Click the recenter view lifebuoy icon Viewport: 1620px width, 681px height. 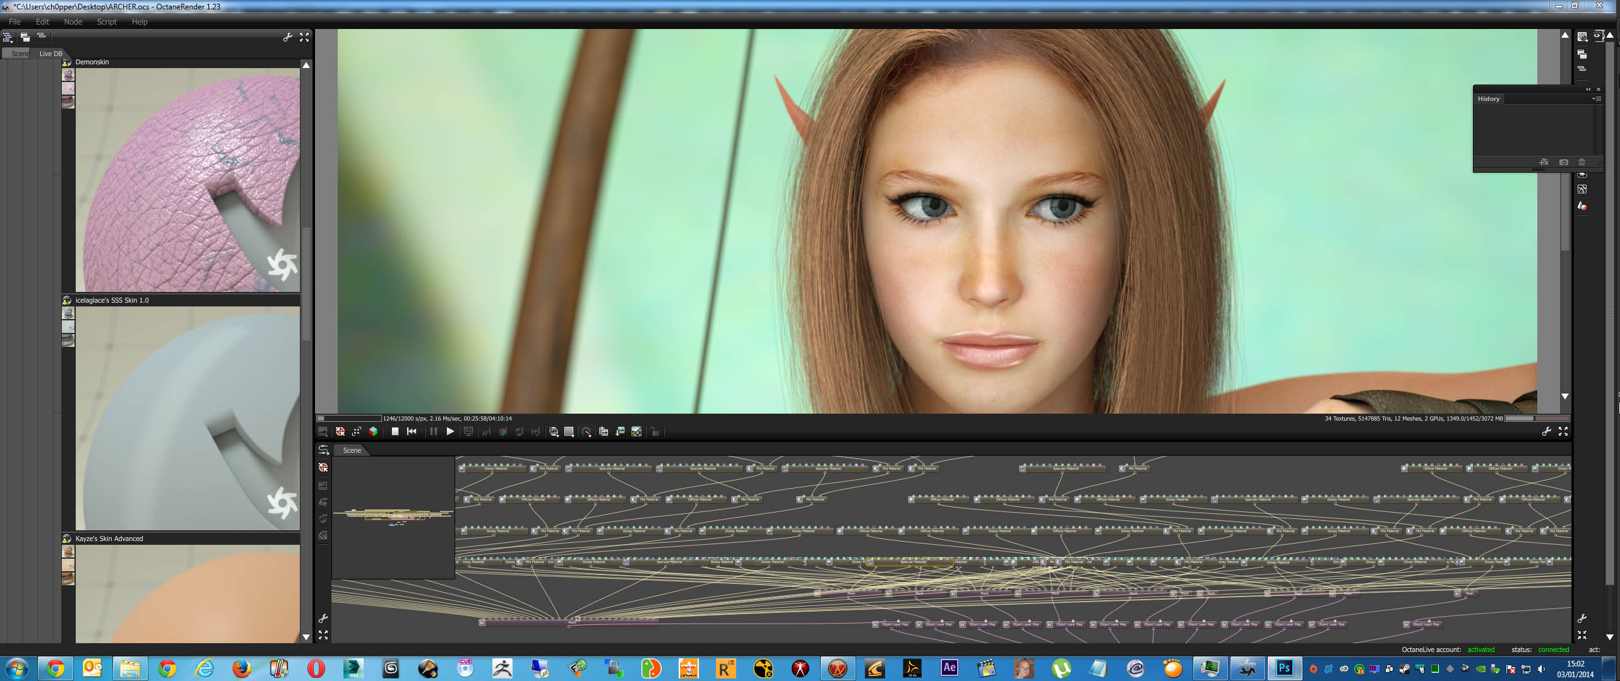tap(340, 432)
